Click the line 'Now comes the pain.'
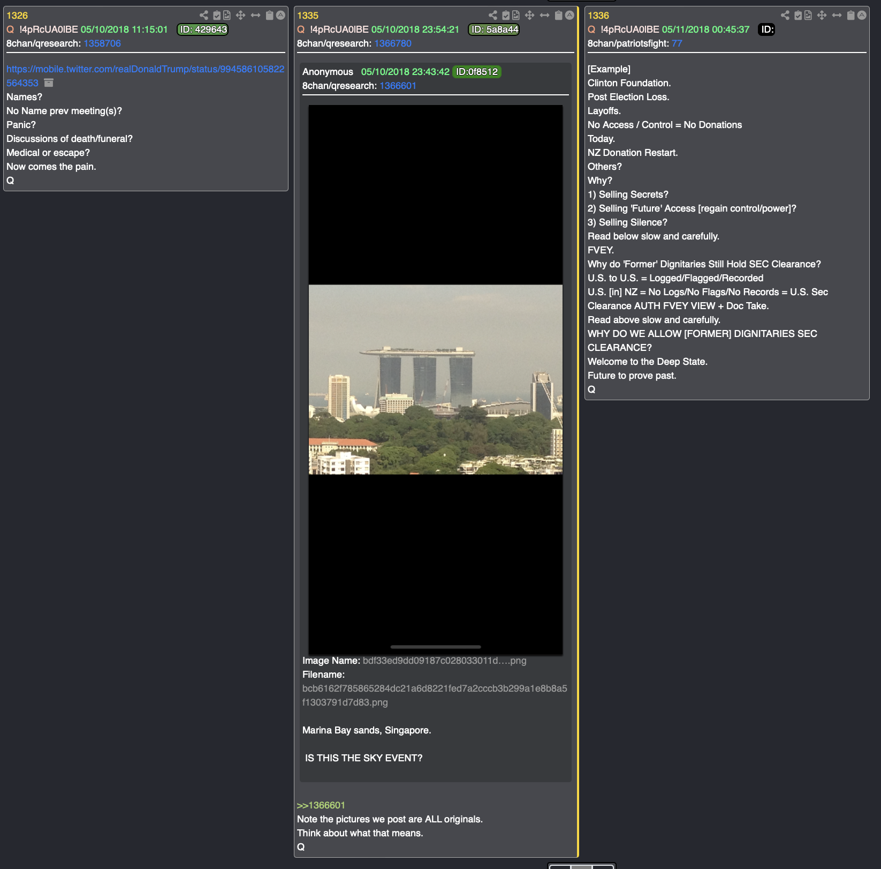The width and height of the screenshot is (881, 869). [51, 167]
